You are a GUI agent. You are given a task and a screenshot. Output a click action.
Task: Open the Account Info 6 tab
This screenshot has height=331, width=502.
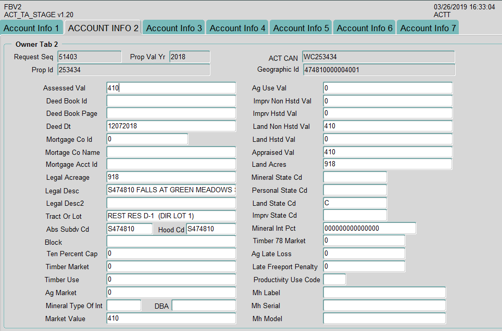click(365, 28)
